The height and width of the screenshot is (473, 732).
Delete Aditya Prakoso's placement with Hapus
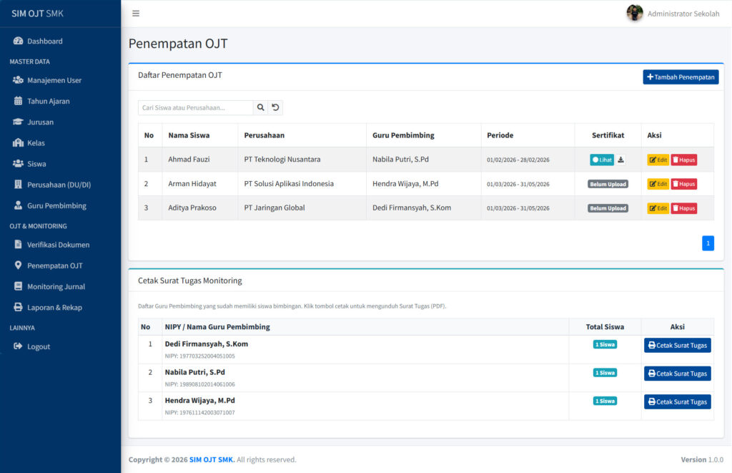[x=683, y=208]
